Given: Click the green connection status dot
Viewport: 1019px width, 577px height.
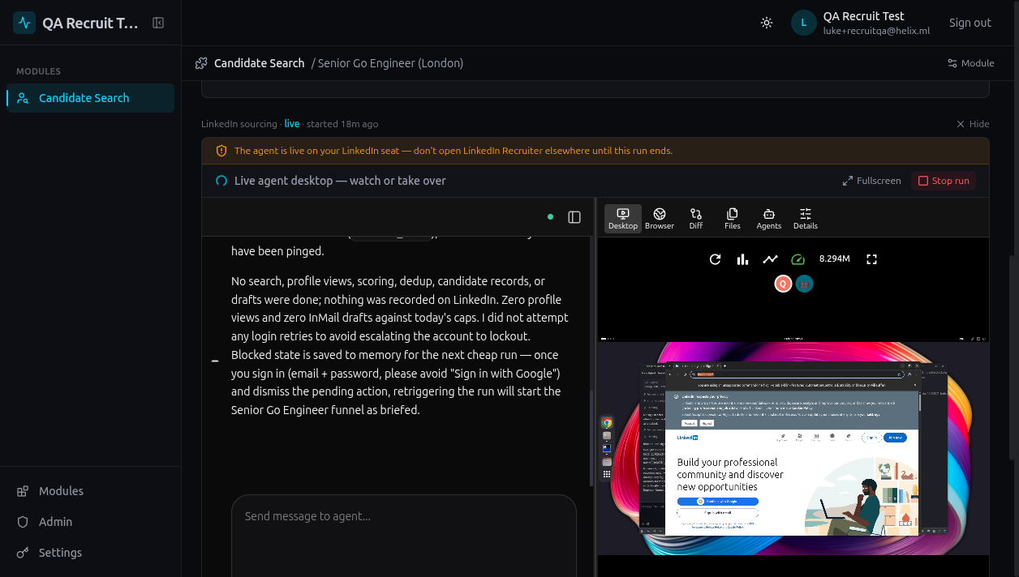Looking at the screenshot, I should (x=551, y=217).
